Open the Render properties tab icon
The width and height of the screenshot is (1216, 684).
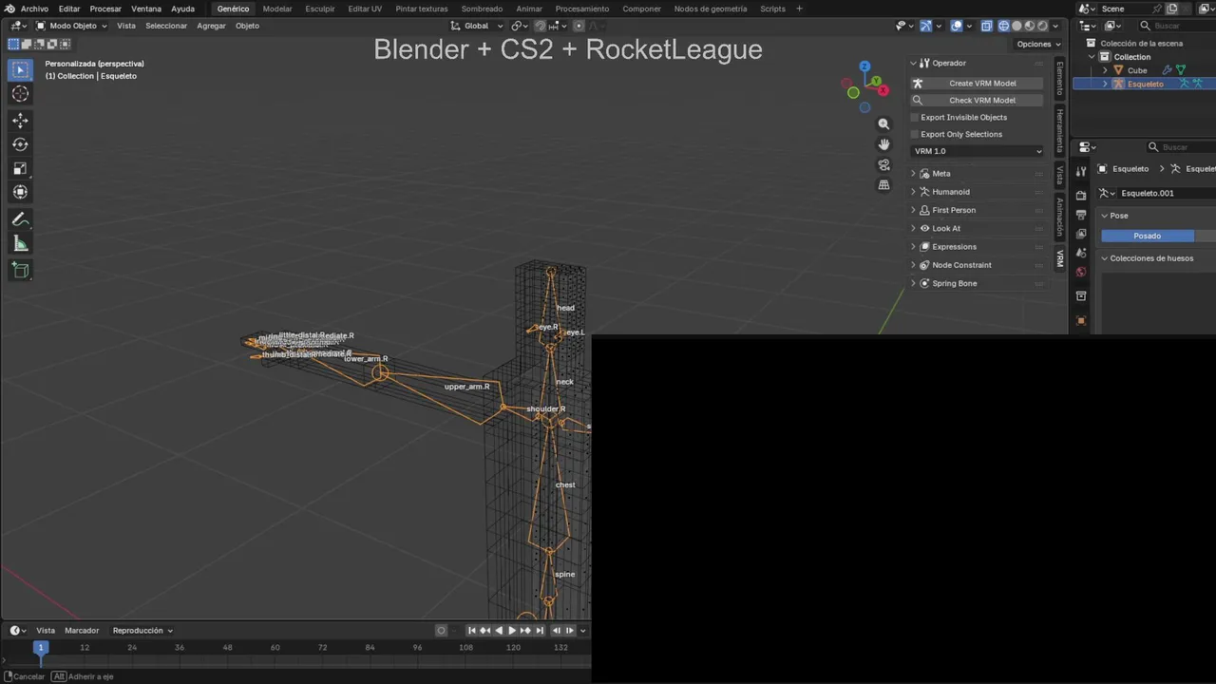(x=1081, y=195)
